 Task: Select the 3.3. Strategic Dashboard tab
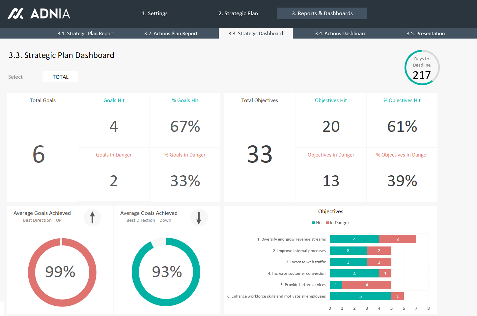[256, 34]
